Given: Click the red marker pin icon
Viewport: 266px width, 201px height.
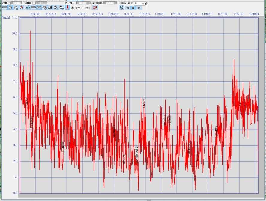Looking at the screenshot, I should (67, 7).
